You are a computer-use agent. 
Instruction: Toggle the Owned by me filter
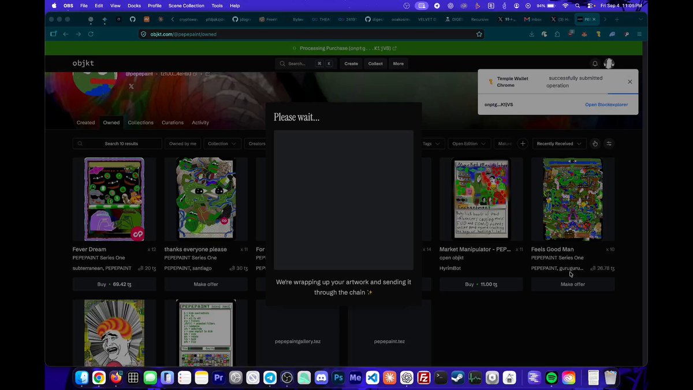pos(183,143)
